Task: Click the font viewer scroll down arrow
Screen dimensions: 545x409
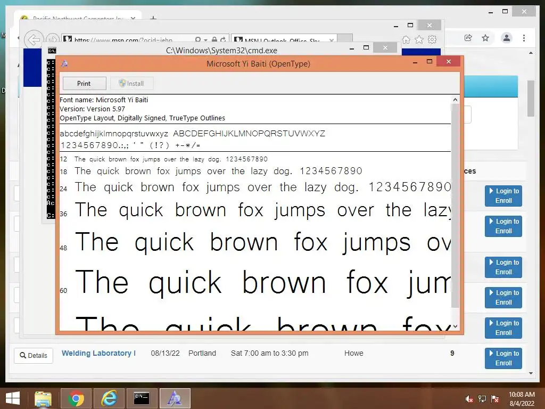Action: pos(455,326)
